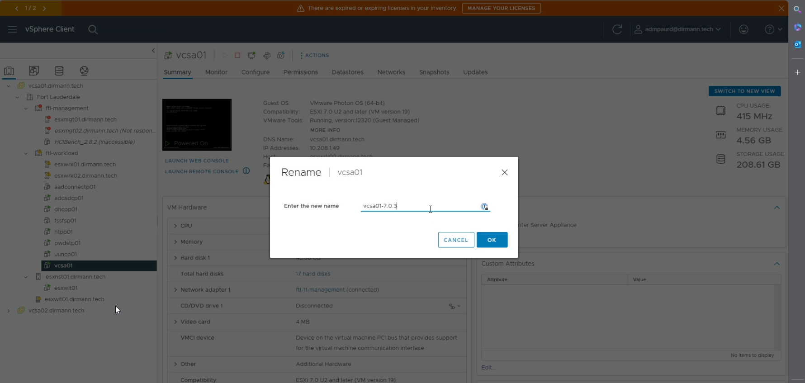Screen dimensions: 805x383
Task: Refresh the vSphere Client view
Action: pyautogui.click(x=617, y=29)
